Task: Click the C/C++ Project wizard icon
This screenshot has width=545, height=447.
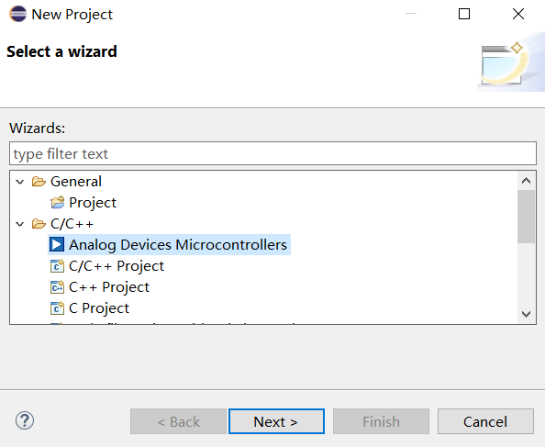Action: pos(57,266)
